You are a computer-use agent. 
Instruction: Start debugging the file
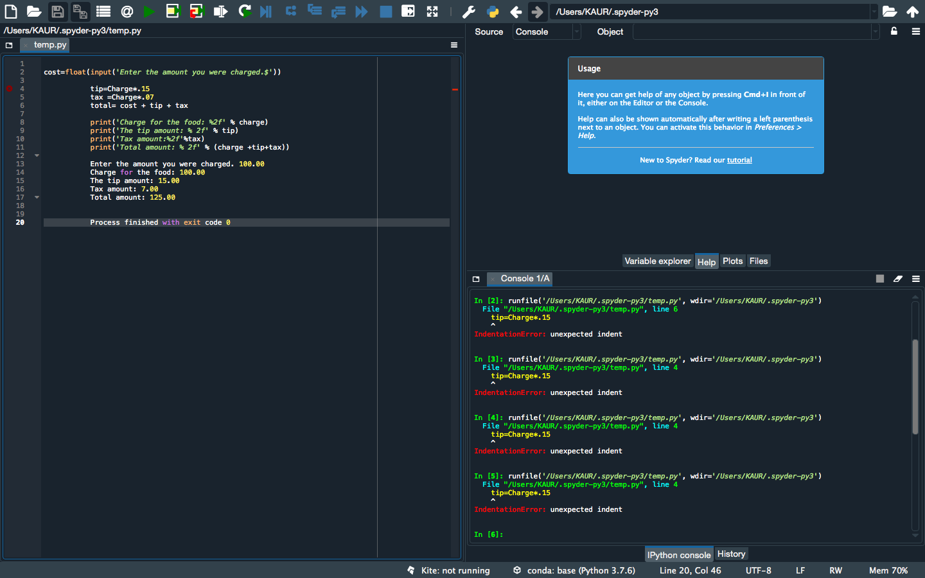266,12
